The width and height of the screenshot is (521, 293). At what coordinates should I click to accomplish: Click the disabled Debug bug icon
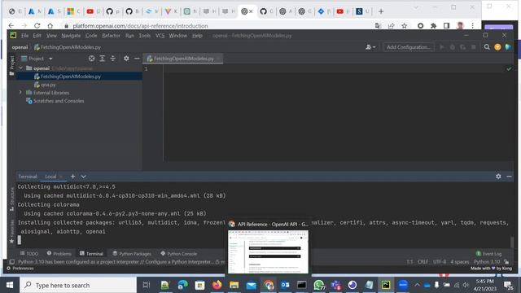click(453, 47)
